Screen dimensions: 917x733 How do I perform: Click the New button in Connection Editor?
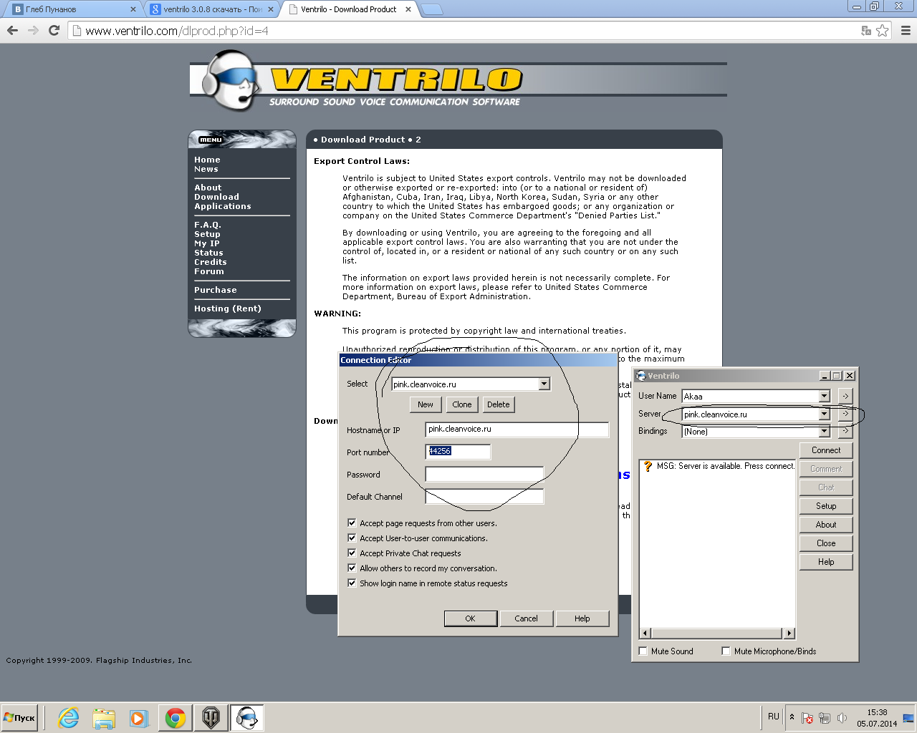(x=426, y=404)
